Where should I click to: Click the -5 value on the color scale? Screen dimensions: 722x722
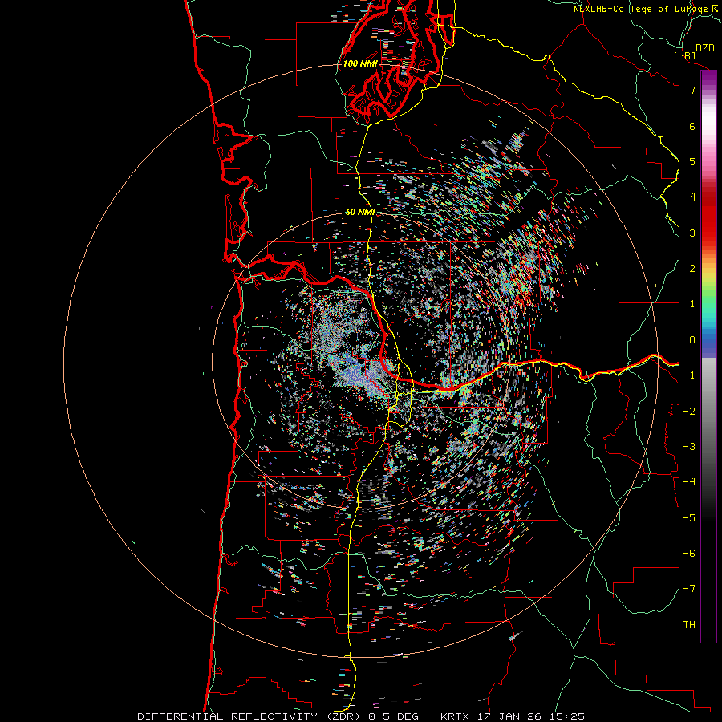[689, 518]
